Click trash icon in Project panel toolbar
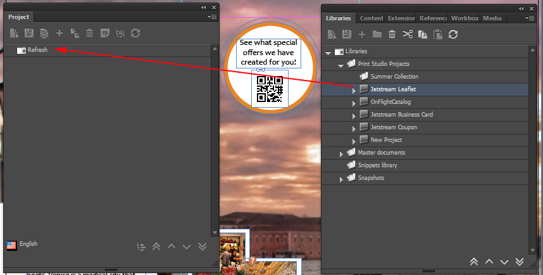The width and height of the screenshot is (543, 275). pos(90,34)
